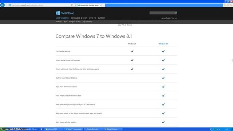233x131 pixels.
Task: Click Windows 8.1 checkmark for Mail, People row
Action: click(x=163, y=96)
